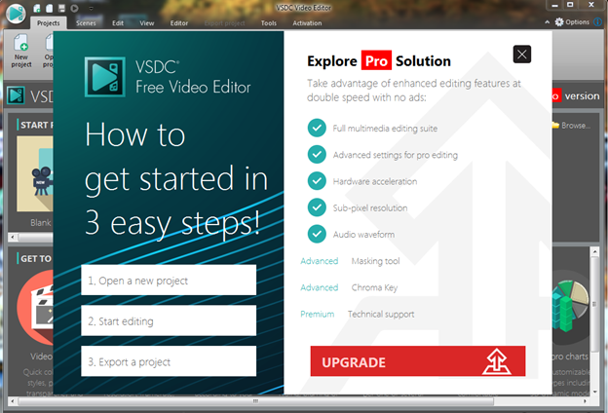Screen dimensions: 608x413
Task: Open the Tools ribbon tab
Action: click(269, 23)
